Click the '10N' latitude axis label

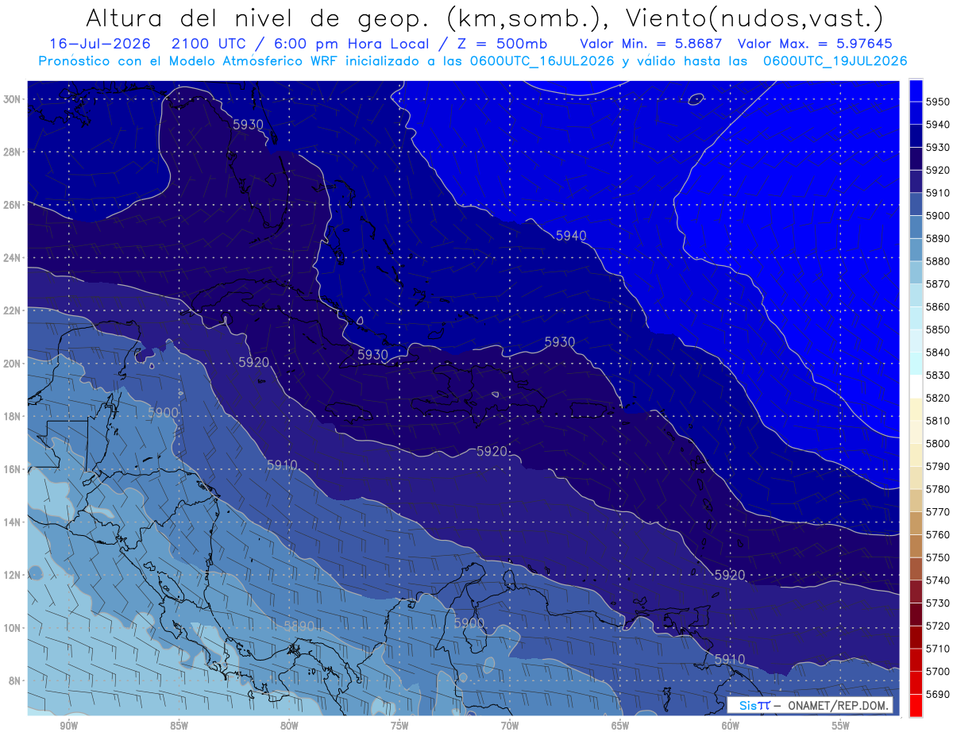(12, 628)
